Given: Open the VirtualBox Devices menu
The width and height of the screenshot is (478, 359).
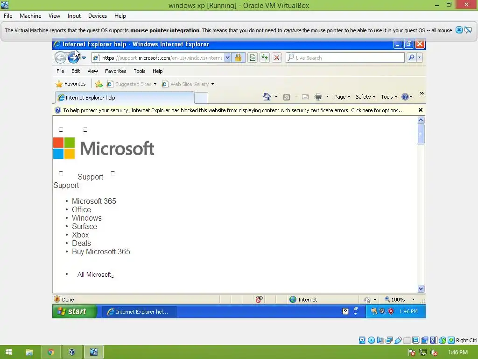Looking at the screenshot, I should 97,16.
